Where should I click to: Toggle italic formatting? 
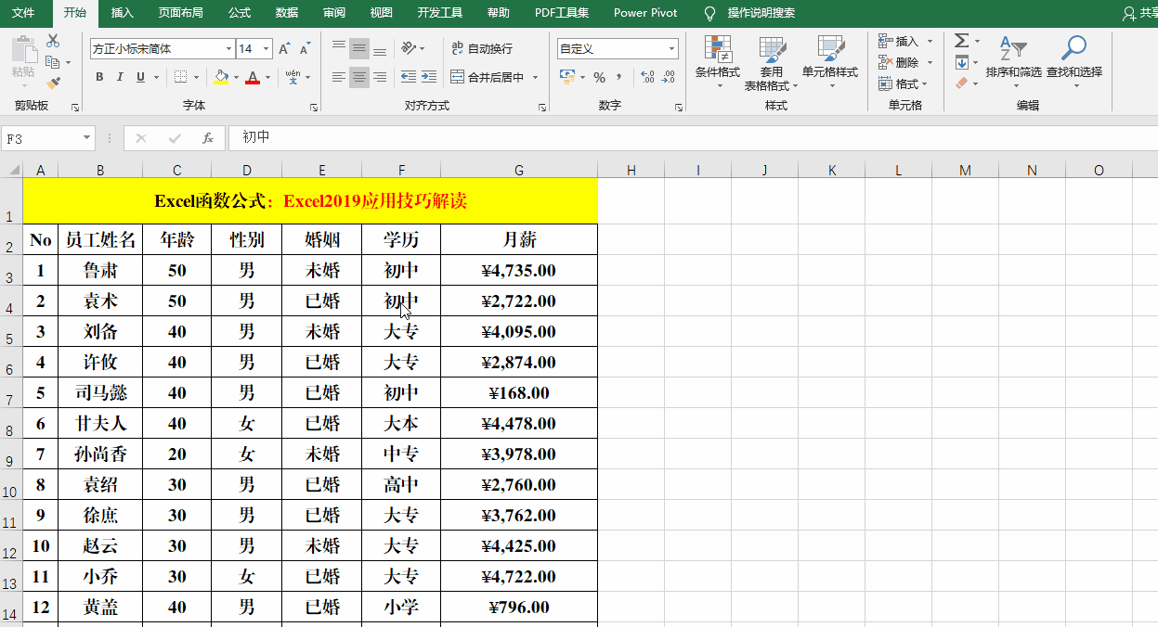(121, 77)
